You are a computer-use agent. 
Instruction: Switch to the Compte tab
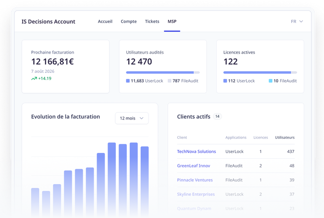coord(129,22)
